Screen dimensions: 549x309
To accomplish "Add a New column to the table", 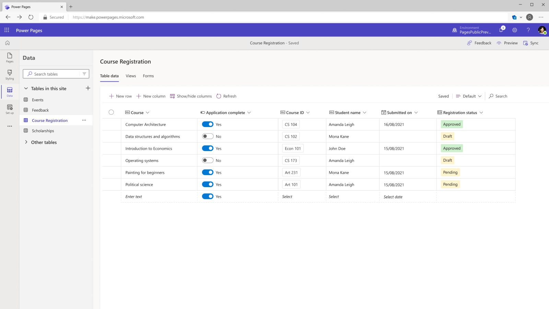I will (151, 96).
